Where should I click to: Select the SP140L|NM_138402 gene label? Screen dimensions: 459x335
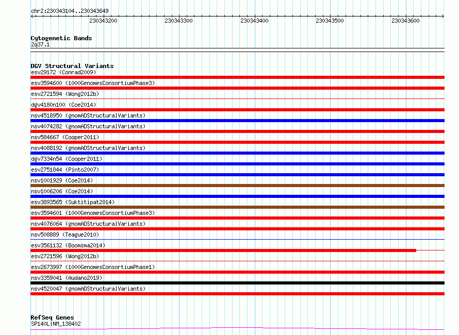point(56,324)
